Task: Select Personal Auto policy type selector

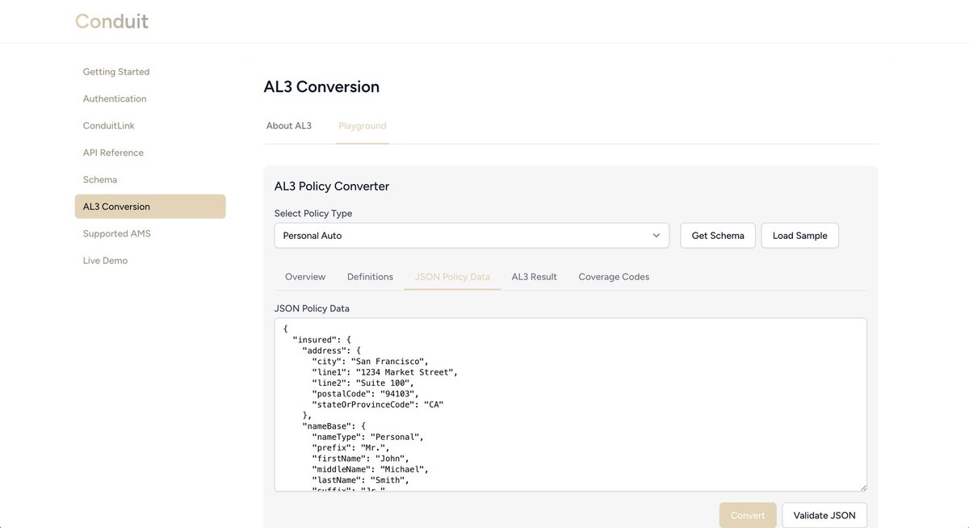Action: click(472, 235)
